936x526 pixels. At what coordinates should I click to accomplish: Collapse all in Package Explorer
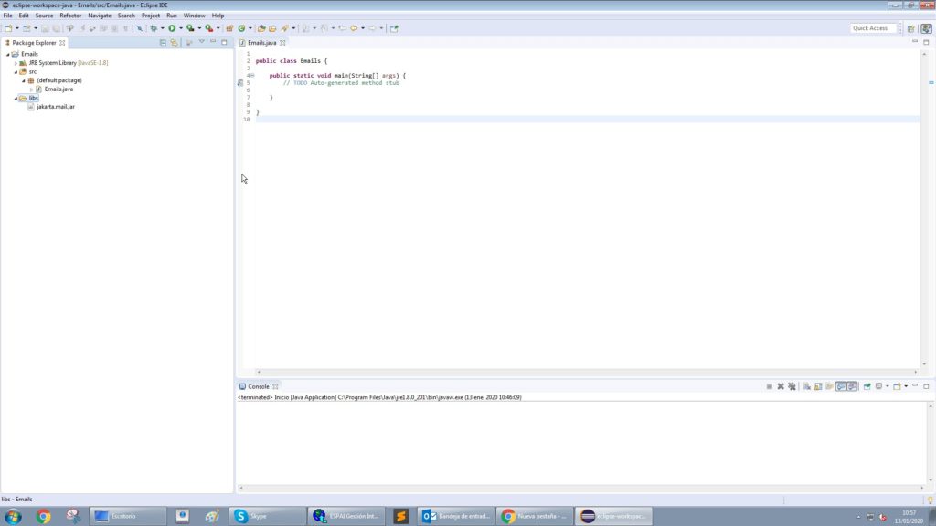click(x=163, y=42)
